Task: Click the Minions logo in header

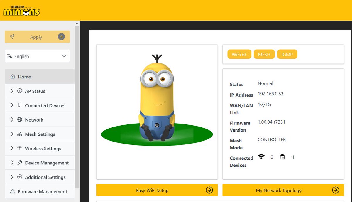Action: [21, 10]
